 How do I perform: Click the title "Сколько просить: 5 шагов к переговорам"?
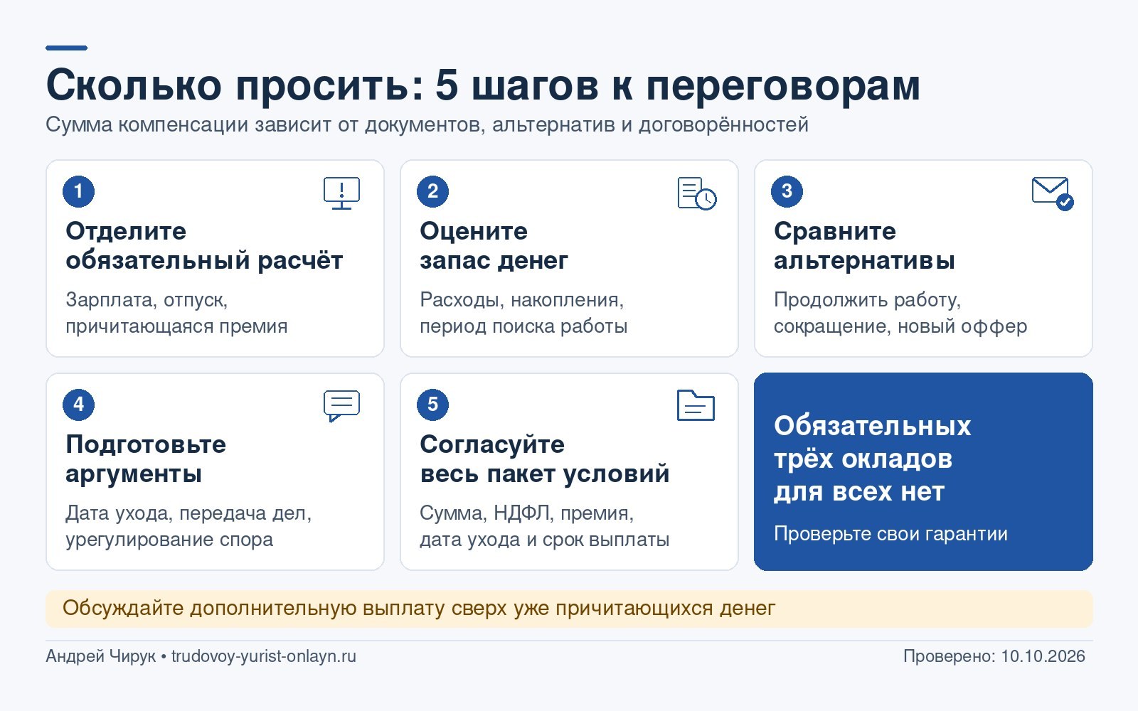tap(483, 85)
